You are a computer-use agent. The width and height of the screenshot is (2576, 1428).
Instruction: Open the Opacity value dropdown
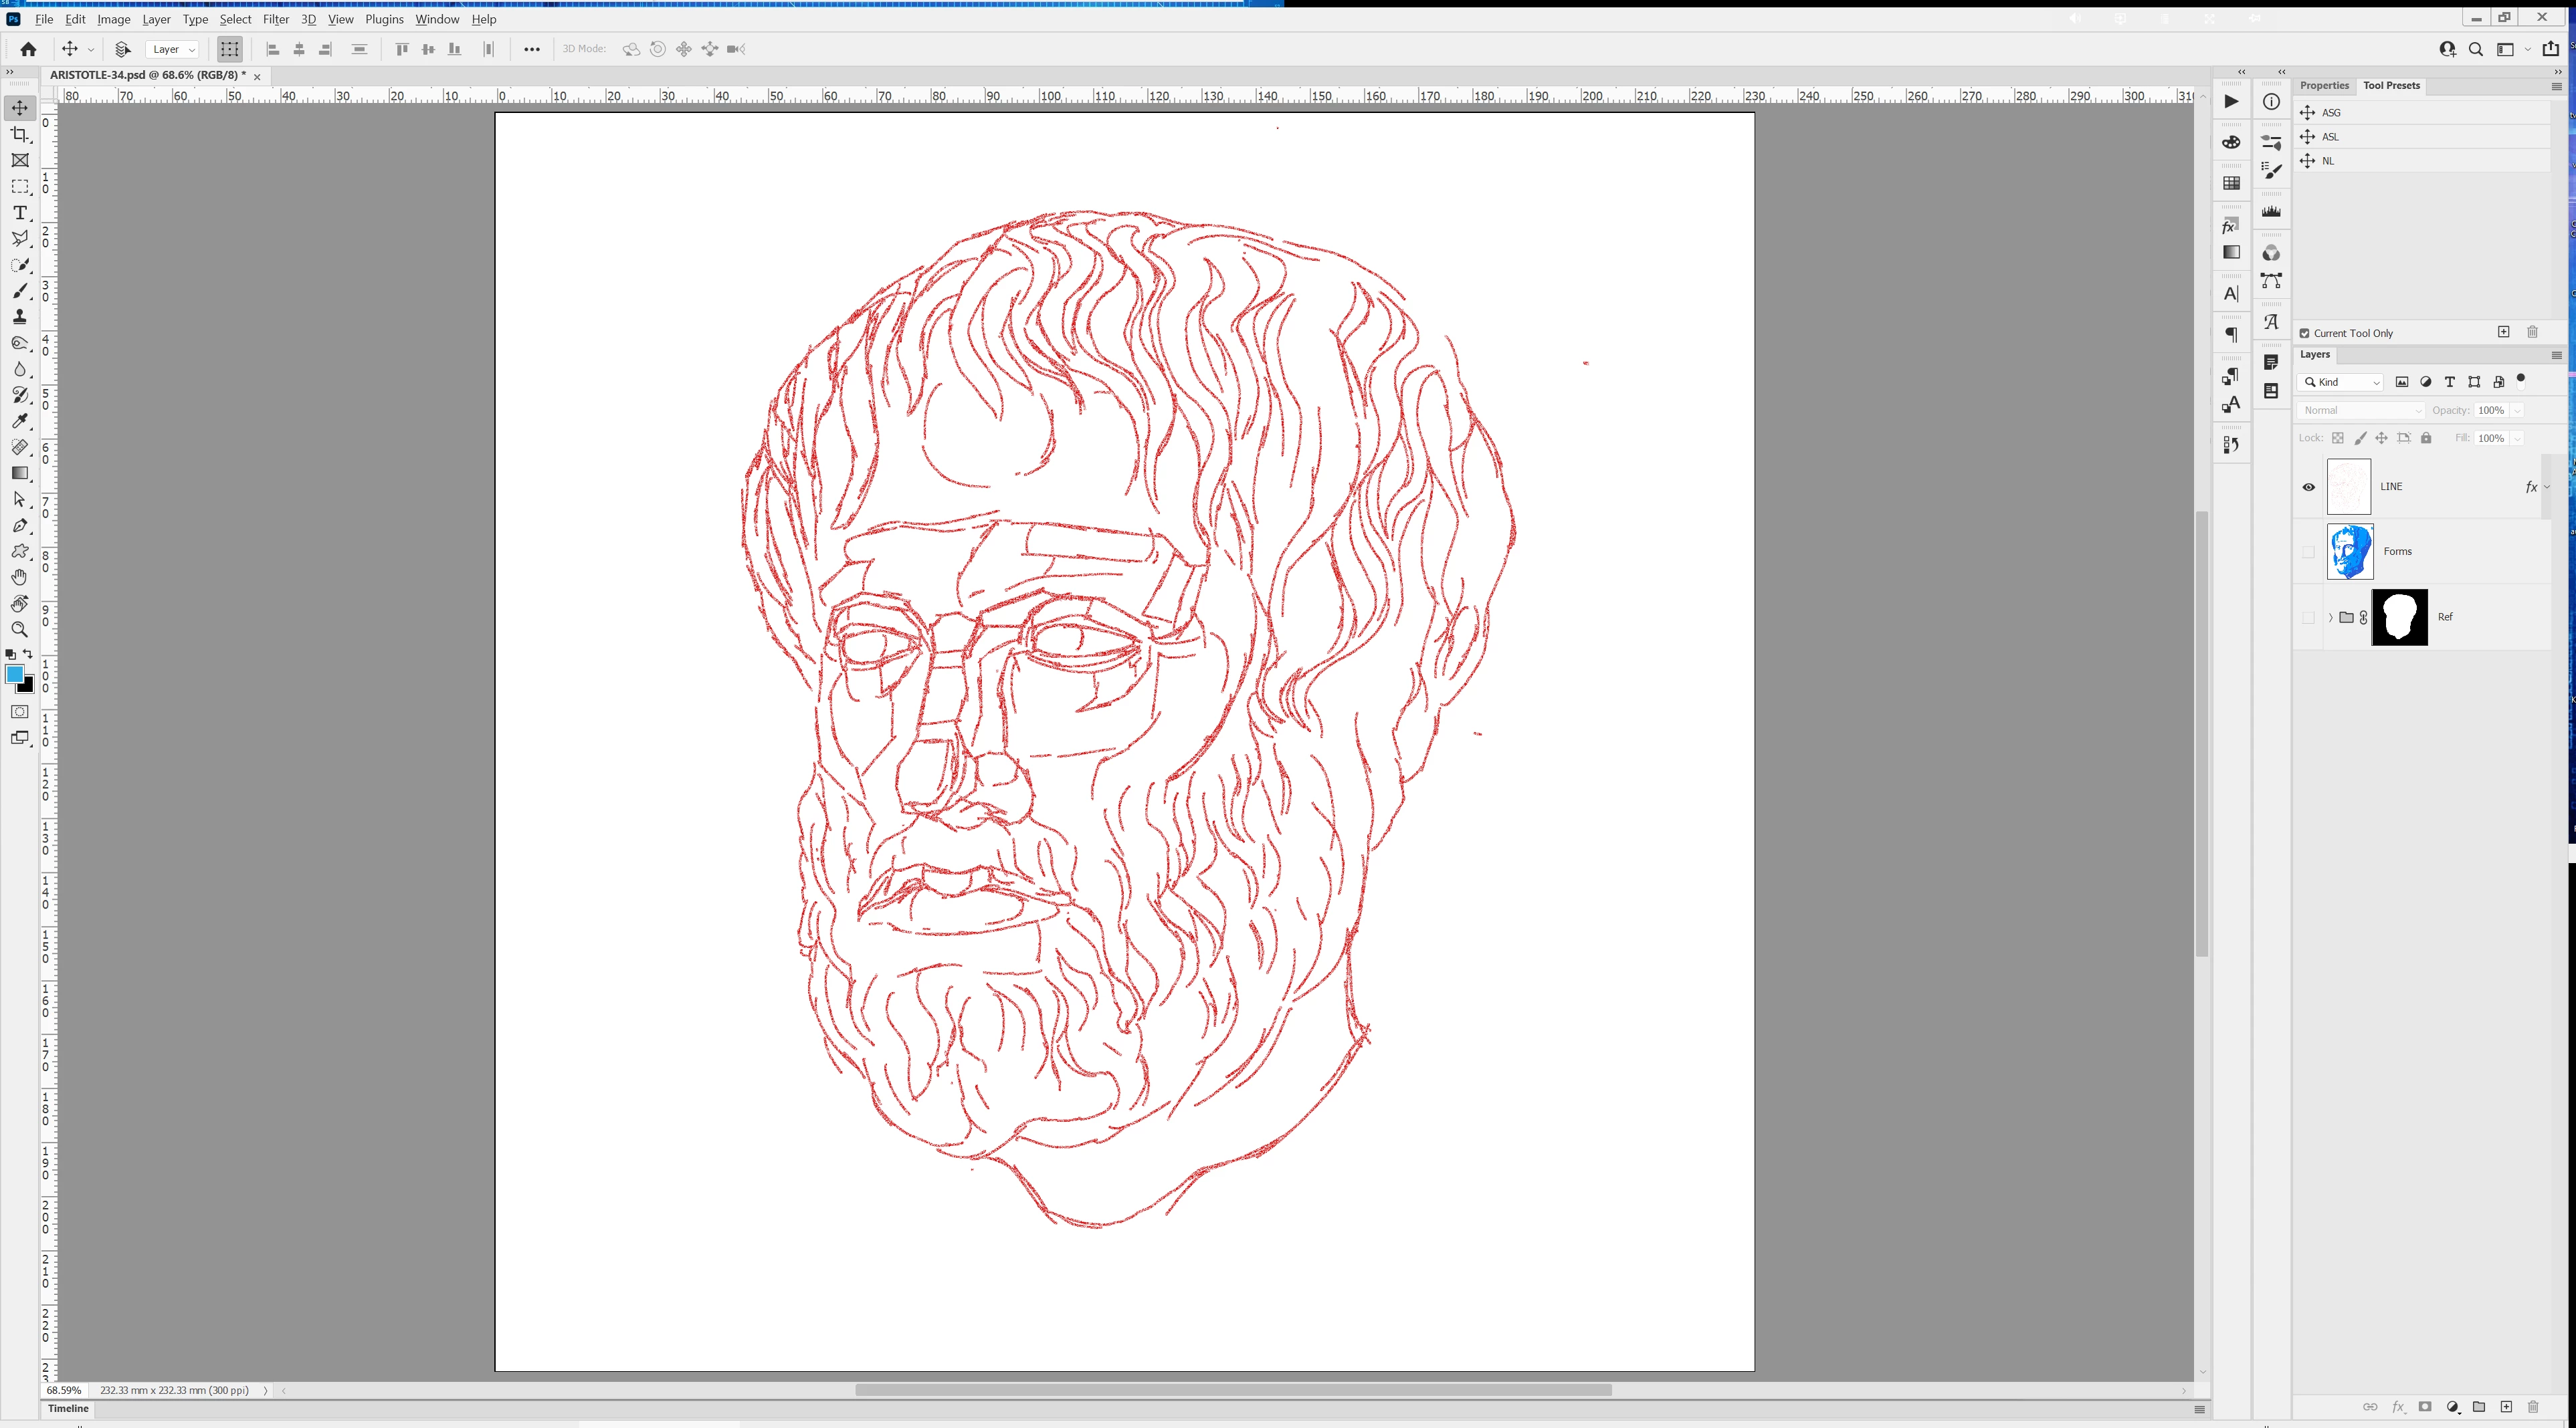click(2517, 410)
